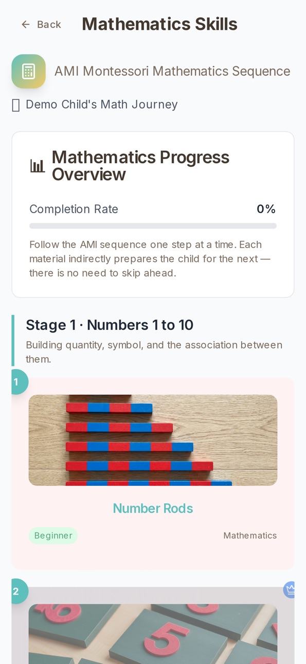Click the Completion Rate progress bar
The image size is (306, 664).
tap(153, 226)
